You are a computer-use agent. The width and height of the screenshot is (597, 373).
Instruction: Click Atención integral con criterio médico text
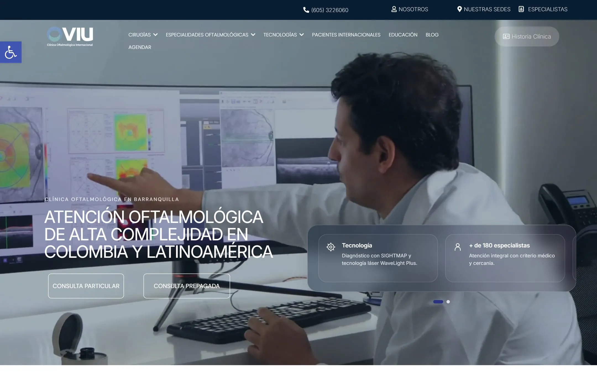coord(512,259)
